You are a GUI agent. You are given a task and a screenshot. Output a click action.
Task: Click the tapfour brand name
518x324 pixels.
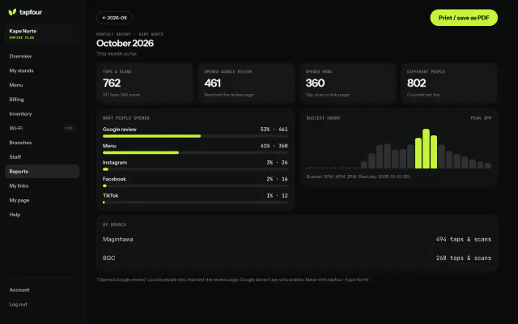click(x=31, y=12)
